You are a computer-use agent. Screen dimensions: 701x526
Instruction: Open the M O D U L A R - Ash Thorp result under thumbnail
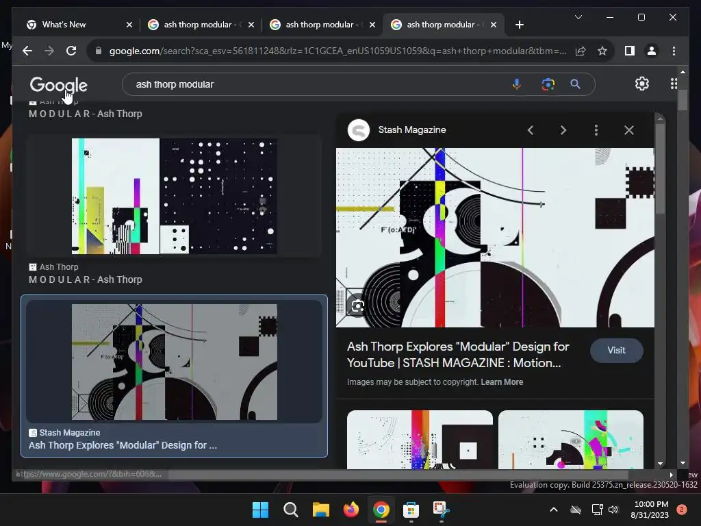click(x=86, y=279)
